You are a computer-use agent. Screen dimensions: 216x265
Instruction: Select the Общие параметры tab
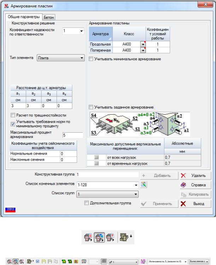point(24,17)
